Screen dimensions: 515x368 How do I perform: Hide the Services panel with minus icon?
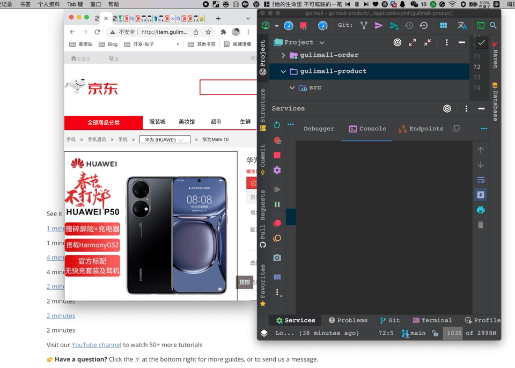coord(481,108)
